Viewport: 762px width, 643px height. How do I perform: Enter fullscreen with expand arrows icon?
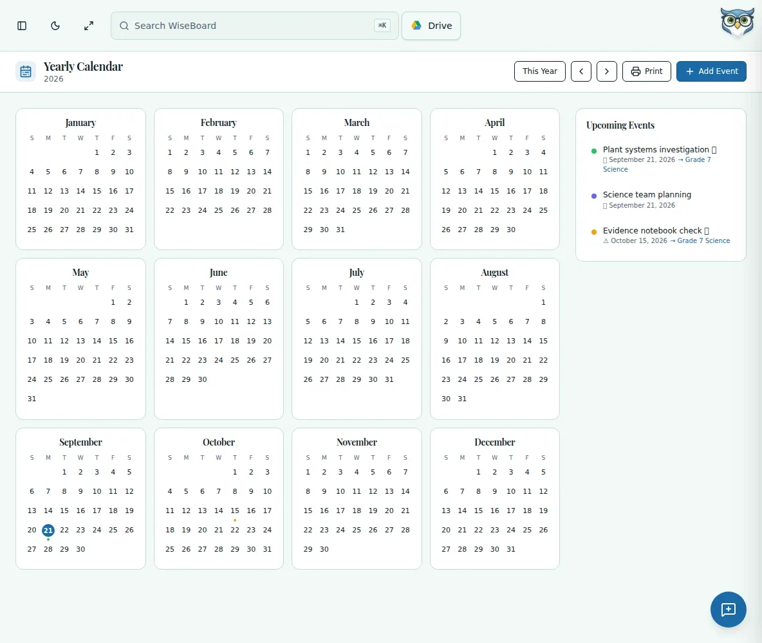coord(88,26)
